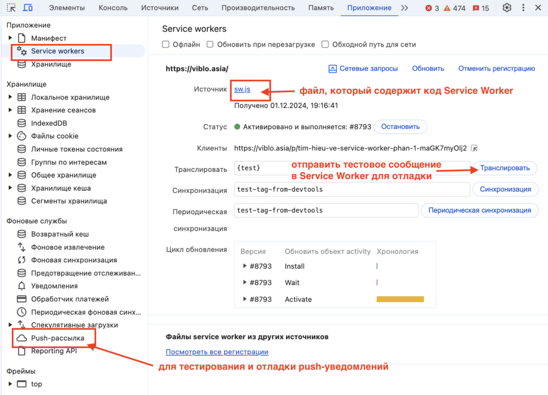Screen dimensions: 548x395
Task: Stop the service worker via Остановить
Action: 400,127
